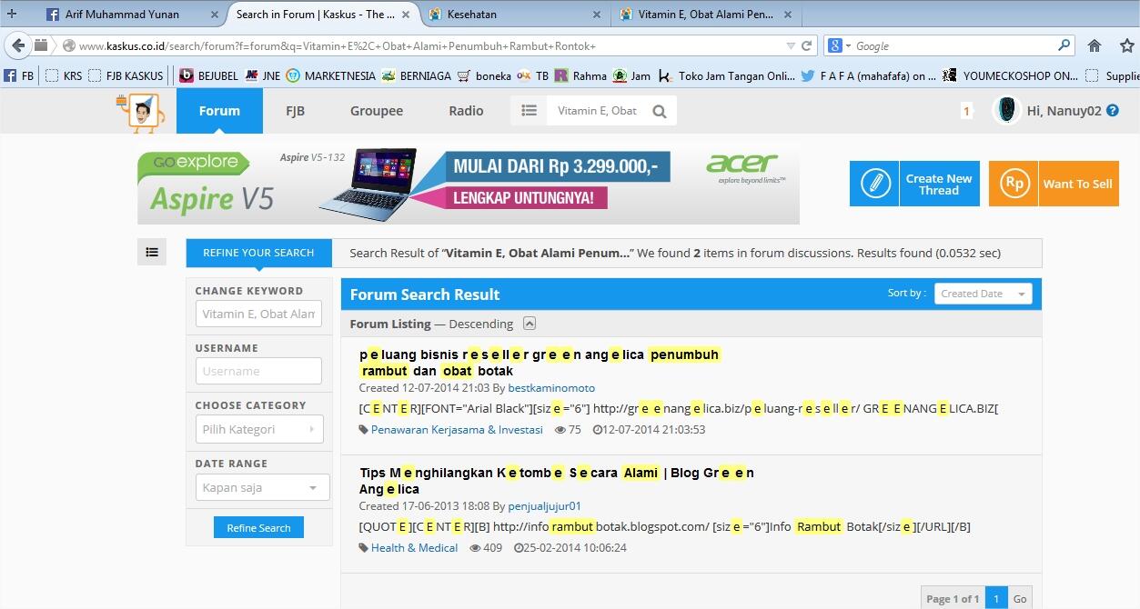The height and width of the screenshot is (609, 1140).
Task: Open the peluang bisnis reseller thread
Action: [540, 363]
